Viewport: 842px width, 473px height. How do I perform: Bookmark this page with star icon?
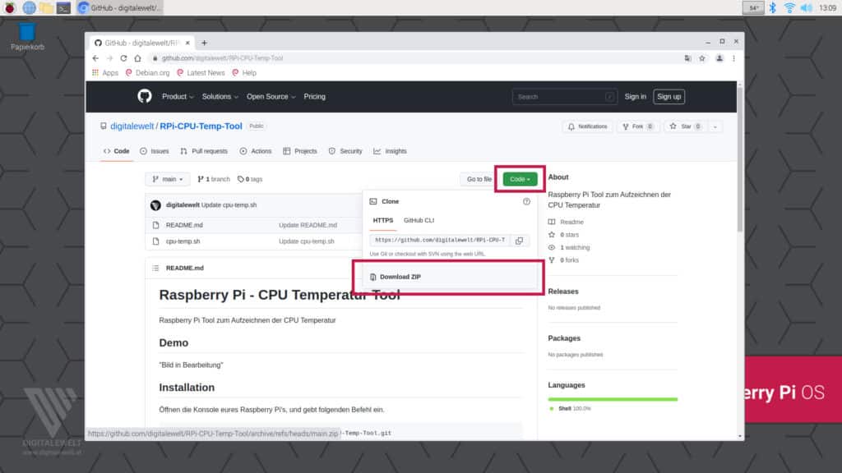coord(702,58)
